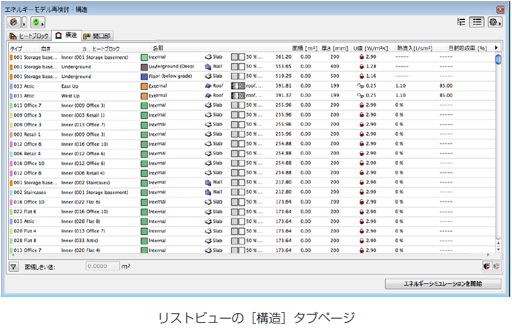
Task: Click open lock icon in East Up row
Action: tap(360, 86)
